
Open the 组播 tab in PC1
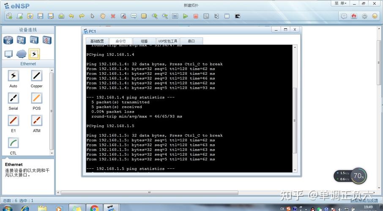[x=144, y=41]
